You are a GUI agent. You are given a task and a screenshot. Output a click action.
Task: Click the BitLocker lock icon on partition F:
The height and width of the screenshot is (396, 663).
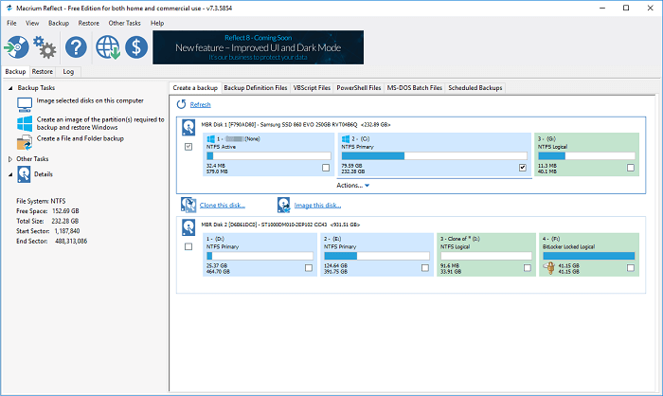[x=549, y=268]
